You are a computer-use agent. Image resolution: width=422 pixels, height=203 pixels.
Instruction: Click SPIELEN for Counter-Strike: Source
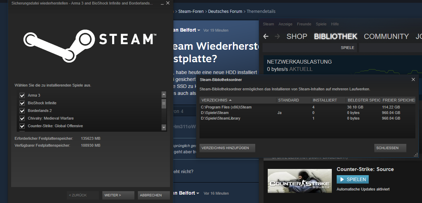(353, 179)
